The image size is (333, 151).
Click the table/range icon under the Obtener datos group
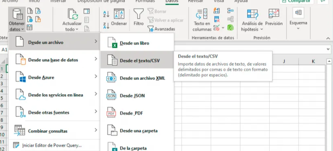[x=30, y=27]
